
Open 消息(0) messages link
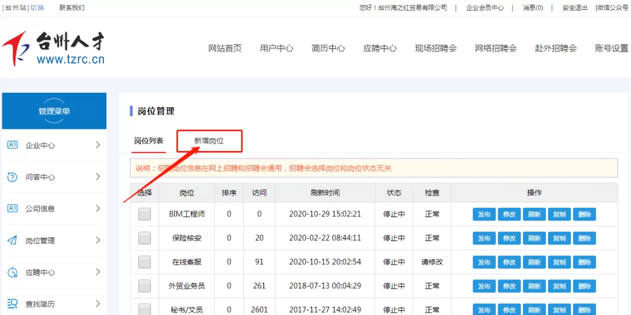coord(533,8)
